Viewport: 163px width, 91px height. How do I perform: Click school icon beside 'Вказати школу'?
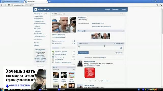tap(53, 57)
